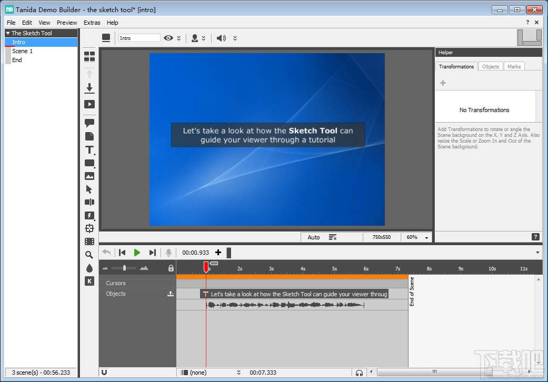Click the film strip video tool

pyautogui.click(x=89, y=242)
